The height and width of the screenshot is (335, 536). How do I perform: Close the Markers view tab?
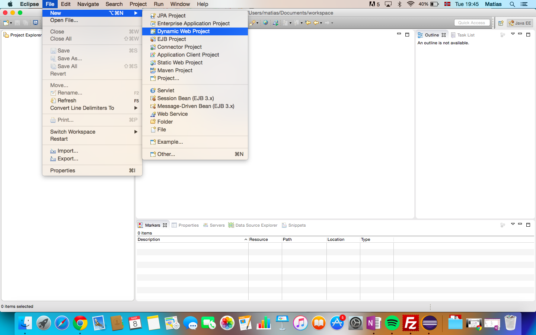pyautogui.click(x=165, y=225)
